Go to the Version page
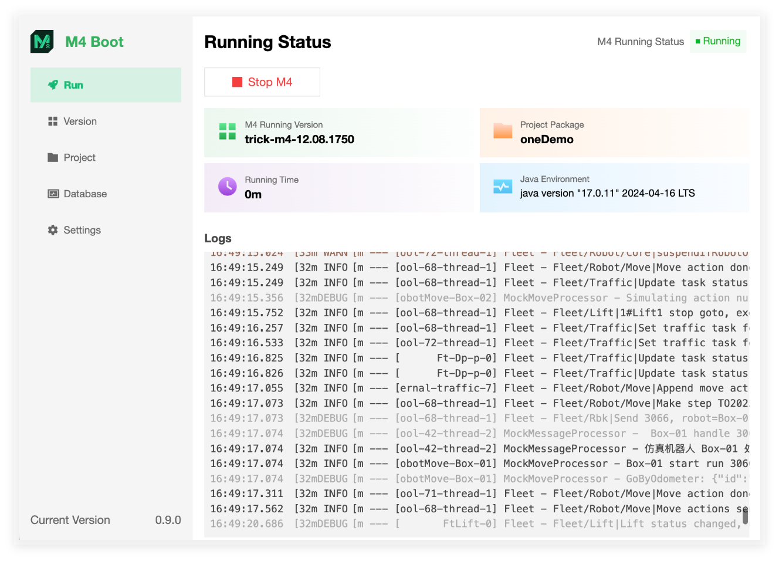 click(80, 121)
